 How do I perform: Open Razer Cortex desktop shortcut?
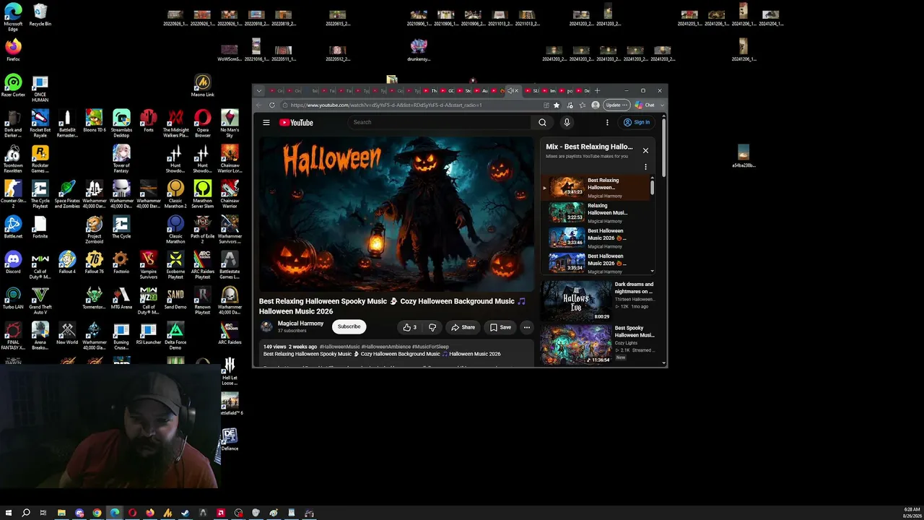[13, 86]
